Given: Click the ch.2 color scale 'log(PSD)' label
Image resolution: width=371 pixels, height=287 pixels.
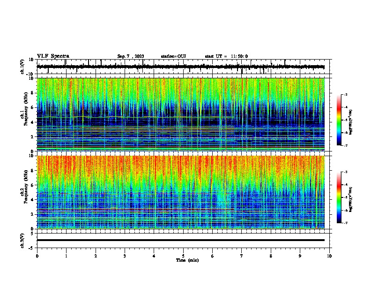Looking at the screenshot, I should (x=351, y=199).
